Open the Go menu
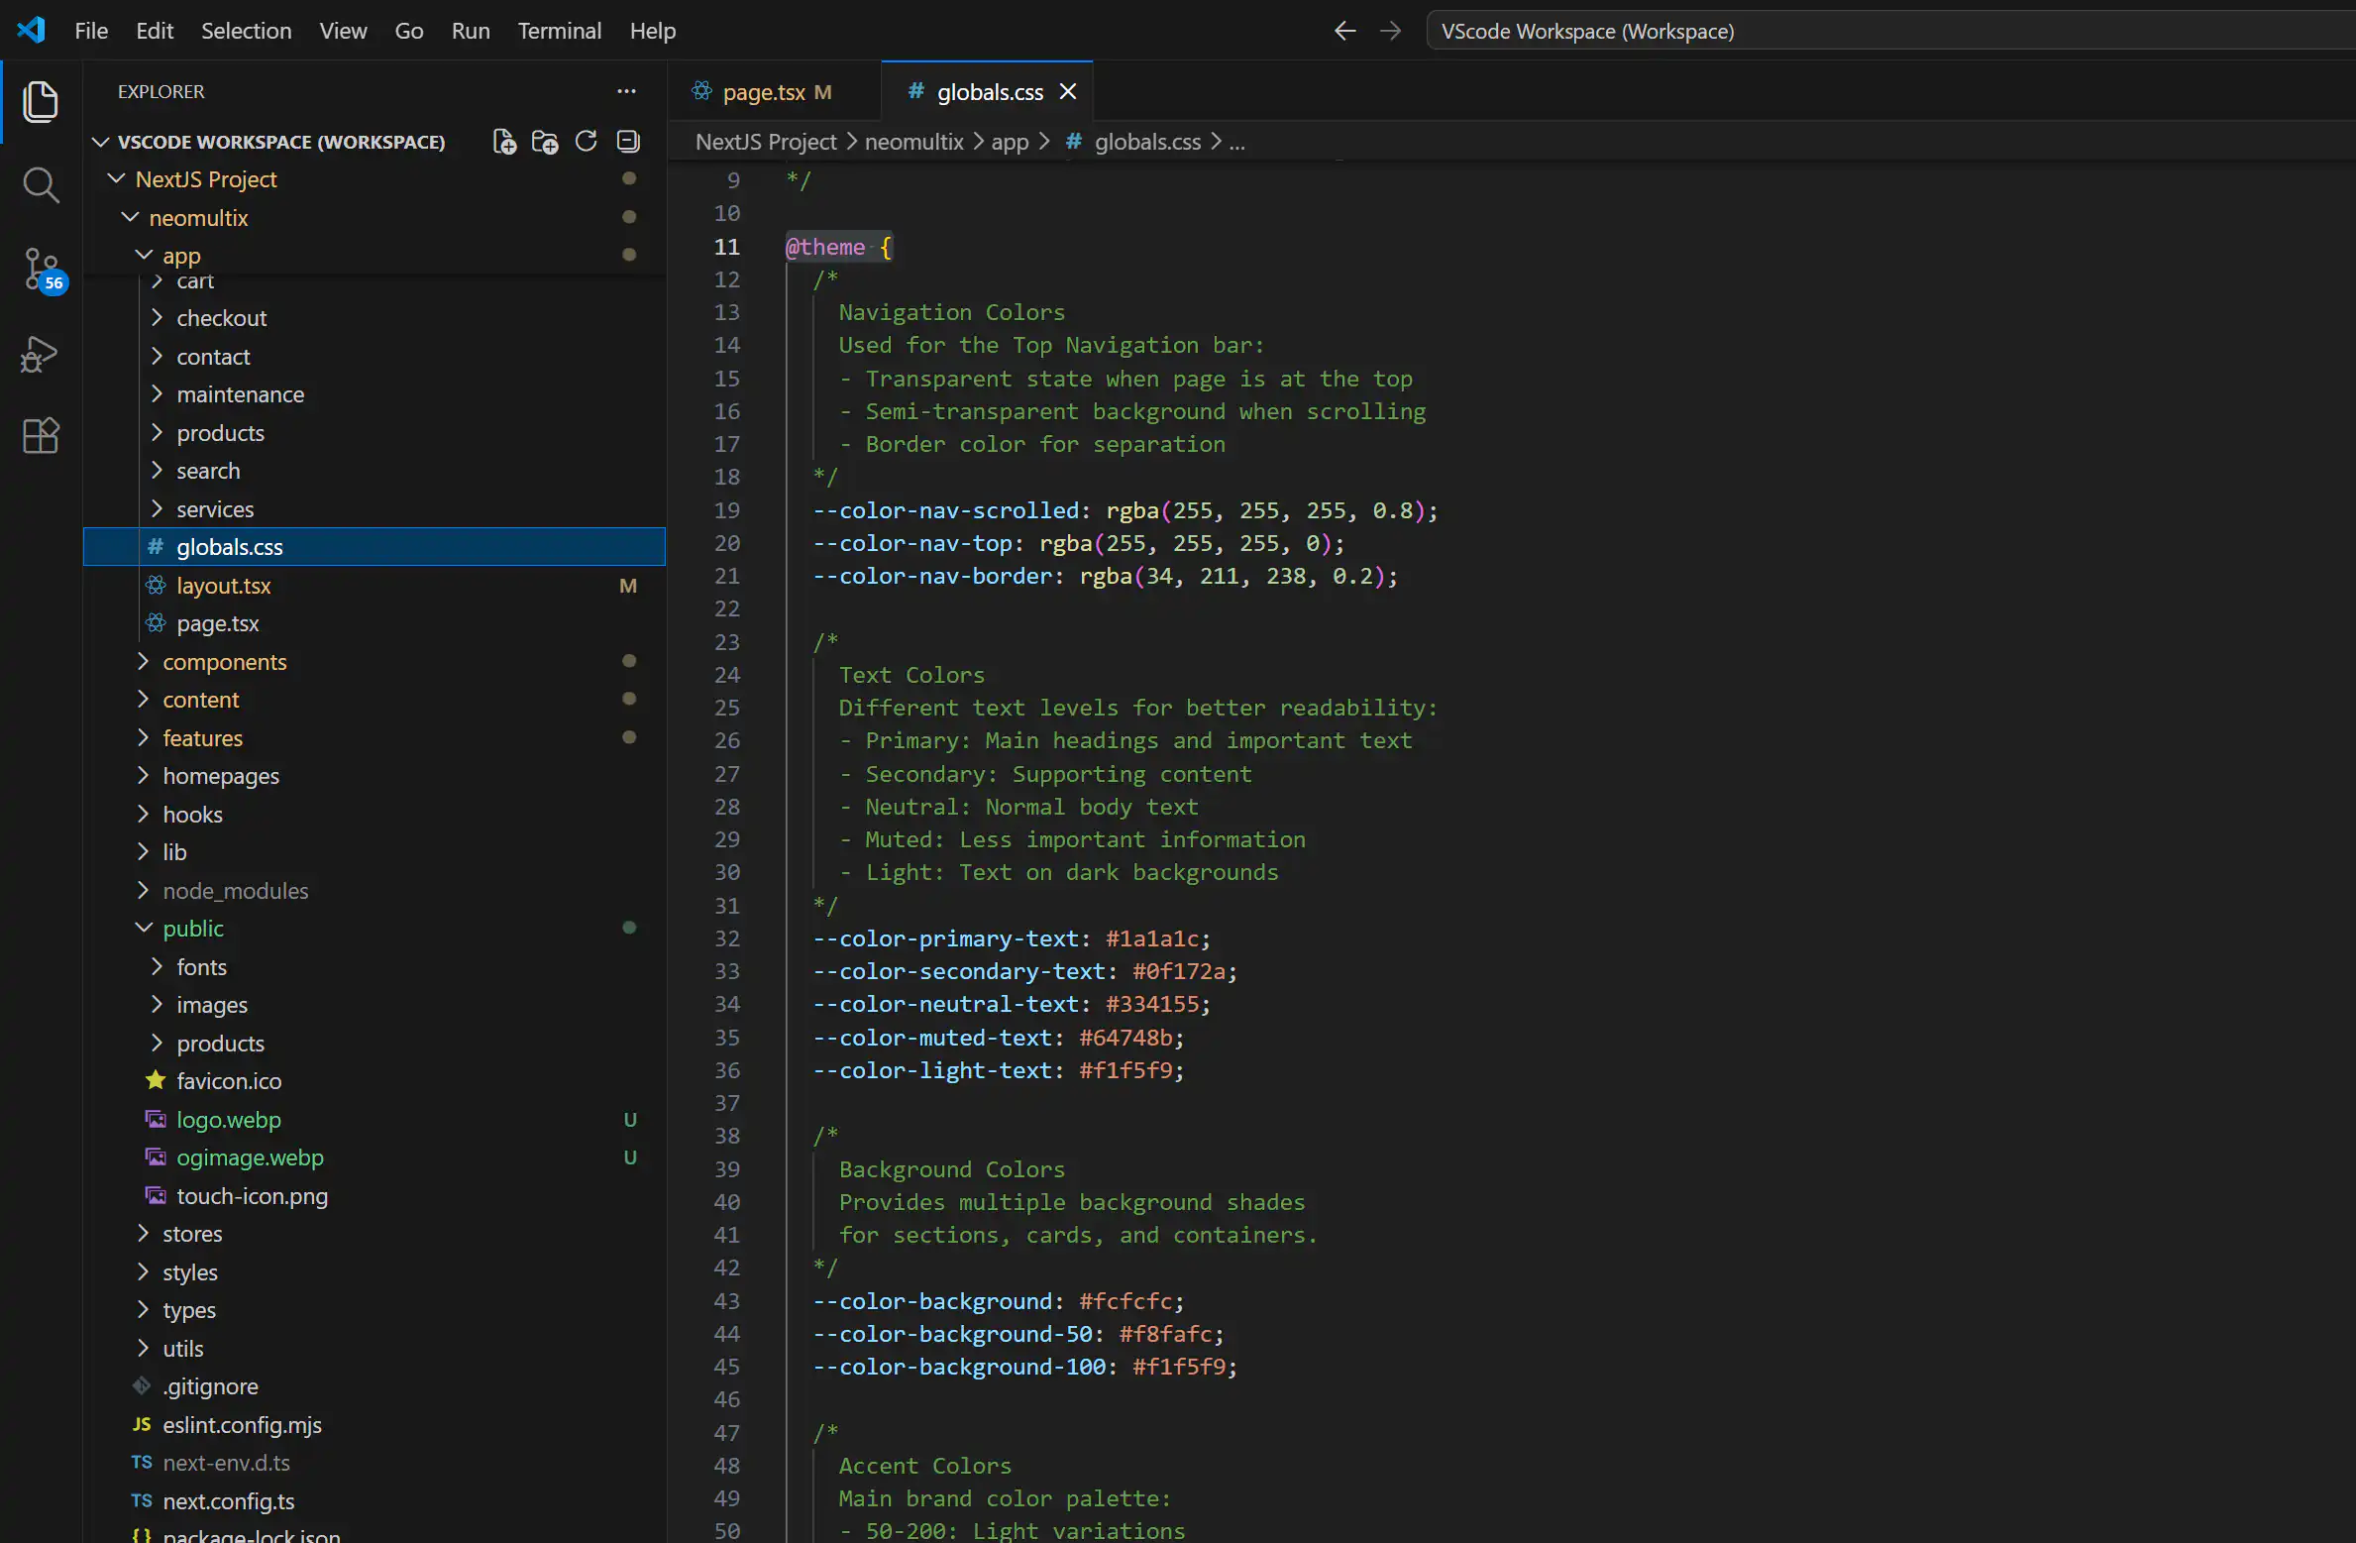 click(409, 31)
